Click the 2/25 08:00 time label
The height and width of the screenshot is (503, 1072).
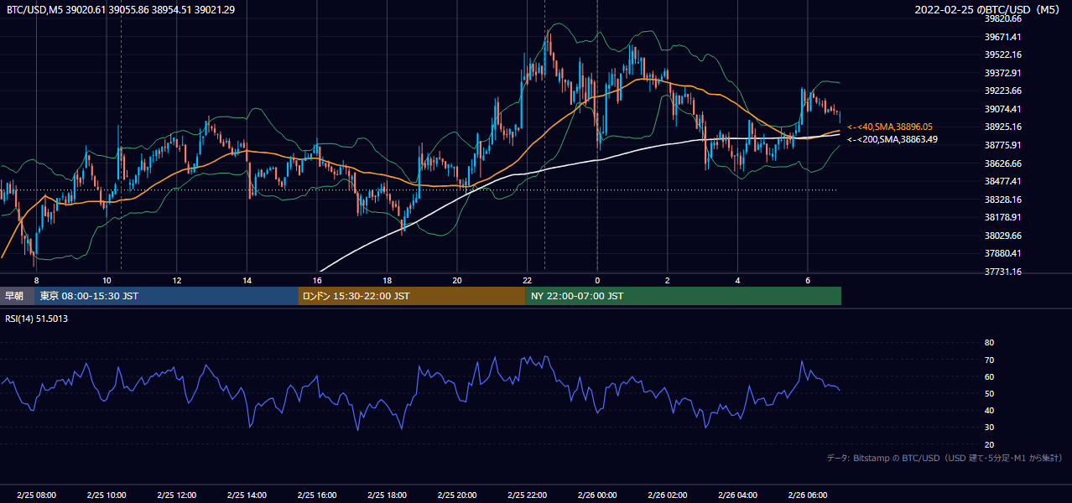coord(36,495)
